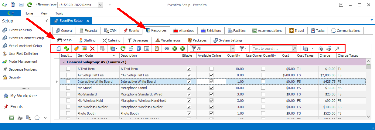Viewport: 375px width, 130px height.
Task: Click the green down arrow icon
Action: pos(182,48)
